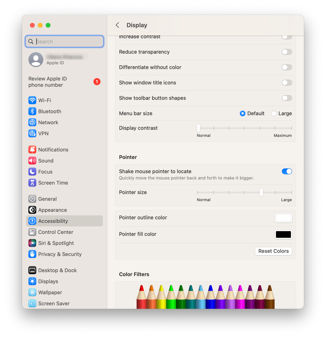Open Privacy & Security settings
The image size is (326, 338).
coord(32,254)
